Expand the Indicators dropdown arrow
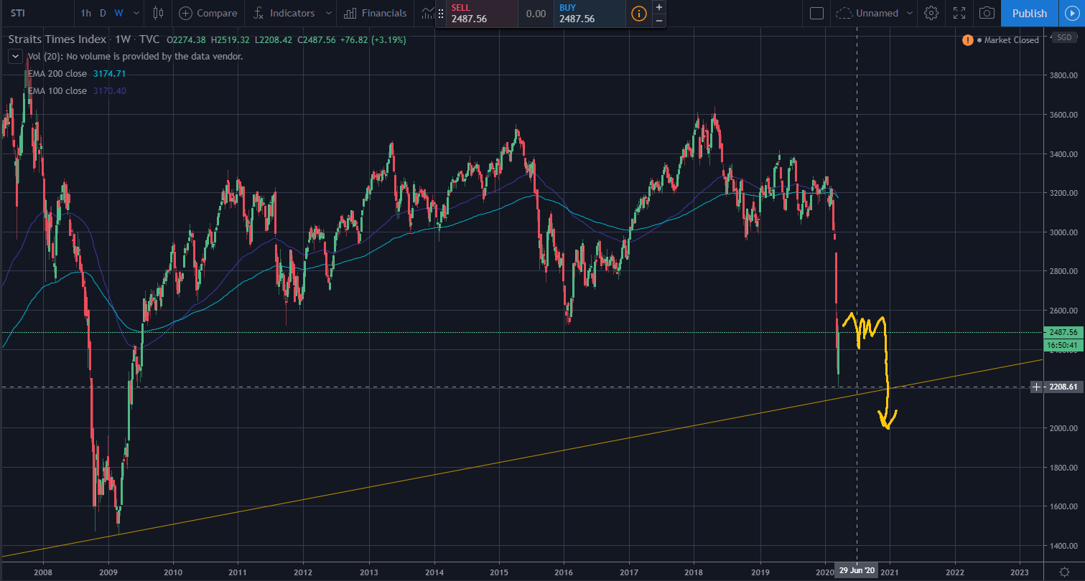This screenshot has width=1085, height=581. pyautogui.click(x=328, y=13)
